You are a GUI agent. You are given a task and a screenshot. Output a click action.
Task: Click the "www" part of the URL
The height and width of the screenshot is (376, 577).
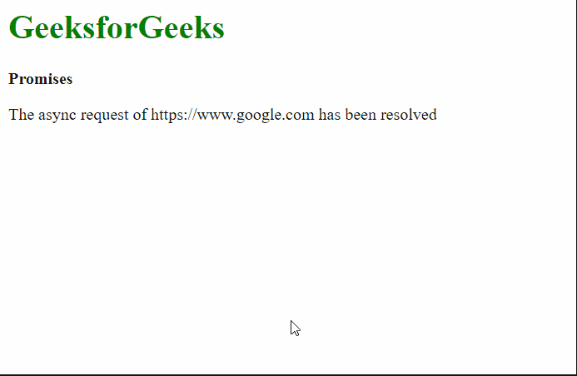[x=215, y=117]
